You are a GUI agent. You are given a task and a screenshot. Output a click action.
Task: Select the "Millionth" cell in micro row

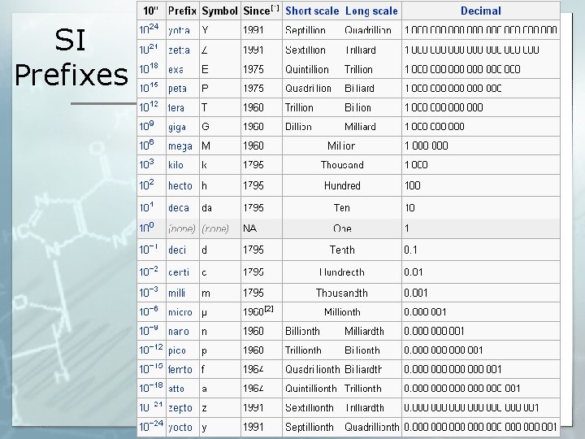tap(342, 312)
